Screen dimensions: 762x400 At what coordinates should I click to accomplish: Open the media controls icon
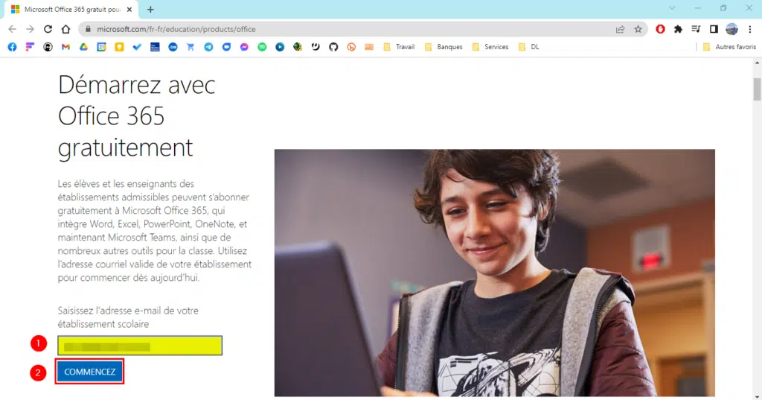click(696, 29)
